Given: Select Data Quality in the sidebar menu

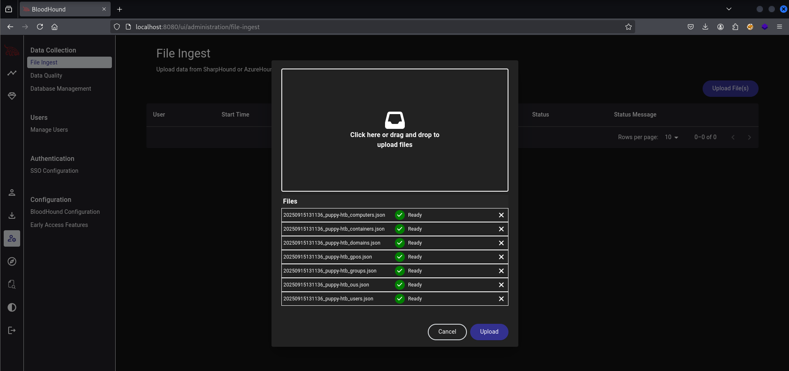Looking at the screenshot, I should point(46,76).
